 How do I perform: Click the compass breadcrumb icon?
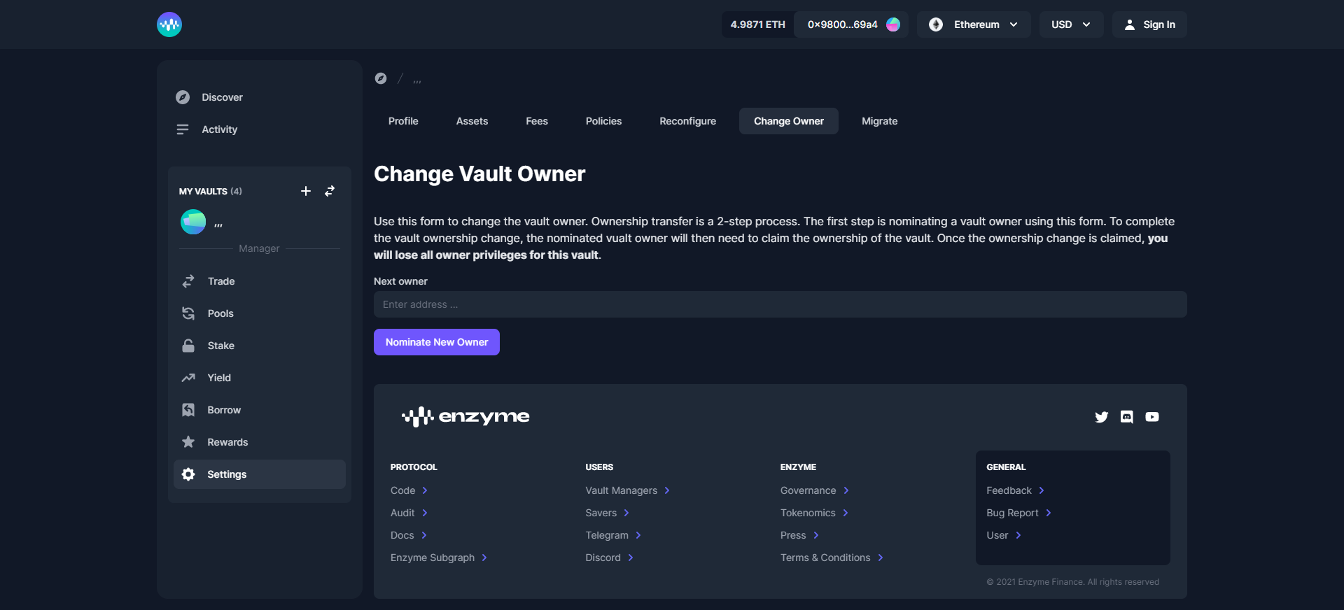coord(381,78)
